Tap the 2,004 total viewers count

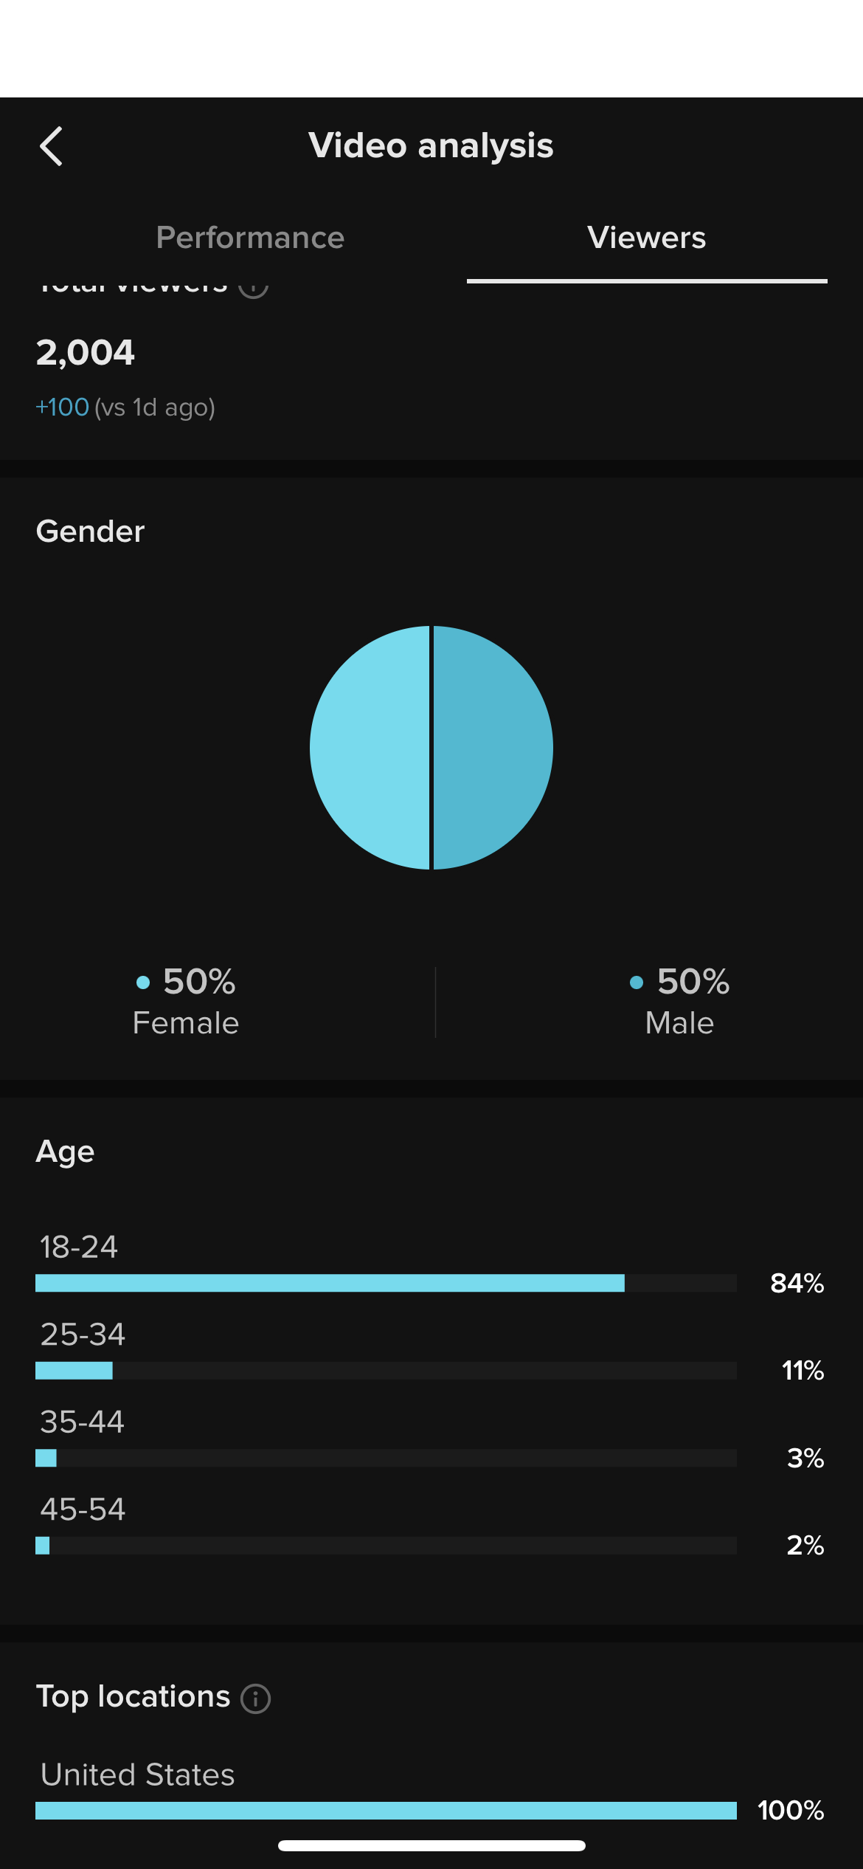tap(86, 352)
